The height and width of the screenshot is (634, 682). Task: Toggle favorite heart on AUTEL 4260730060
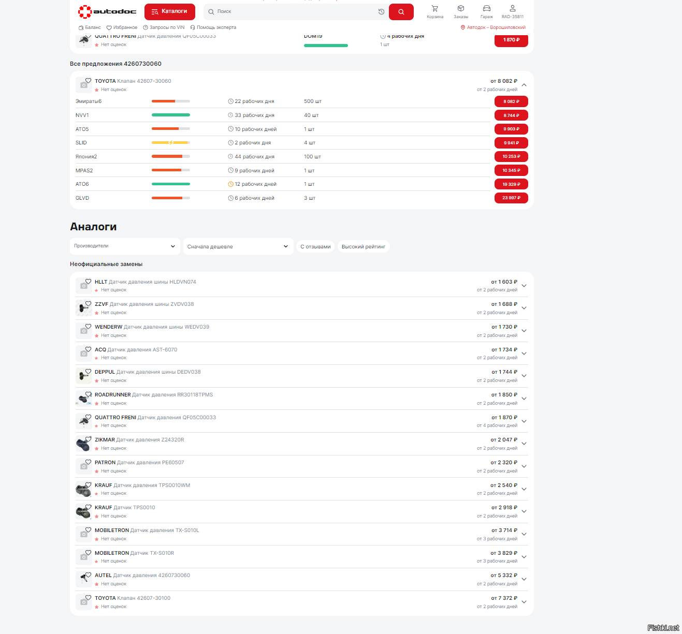[x=89, y=575]
